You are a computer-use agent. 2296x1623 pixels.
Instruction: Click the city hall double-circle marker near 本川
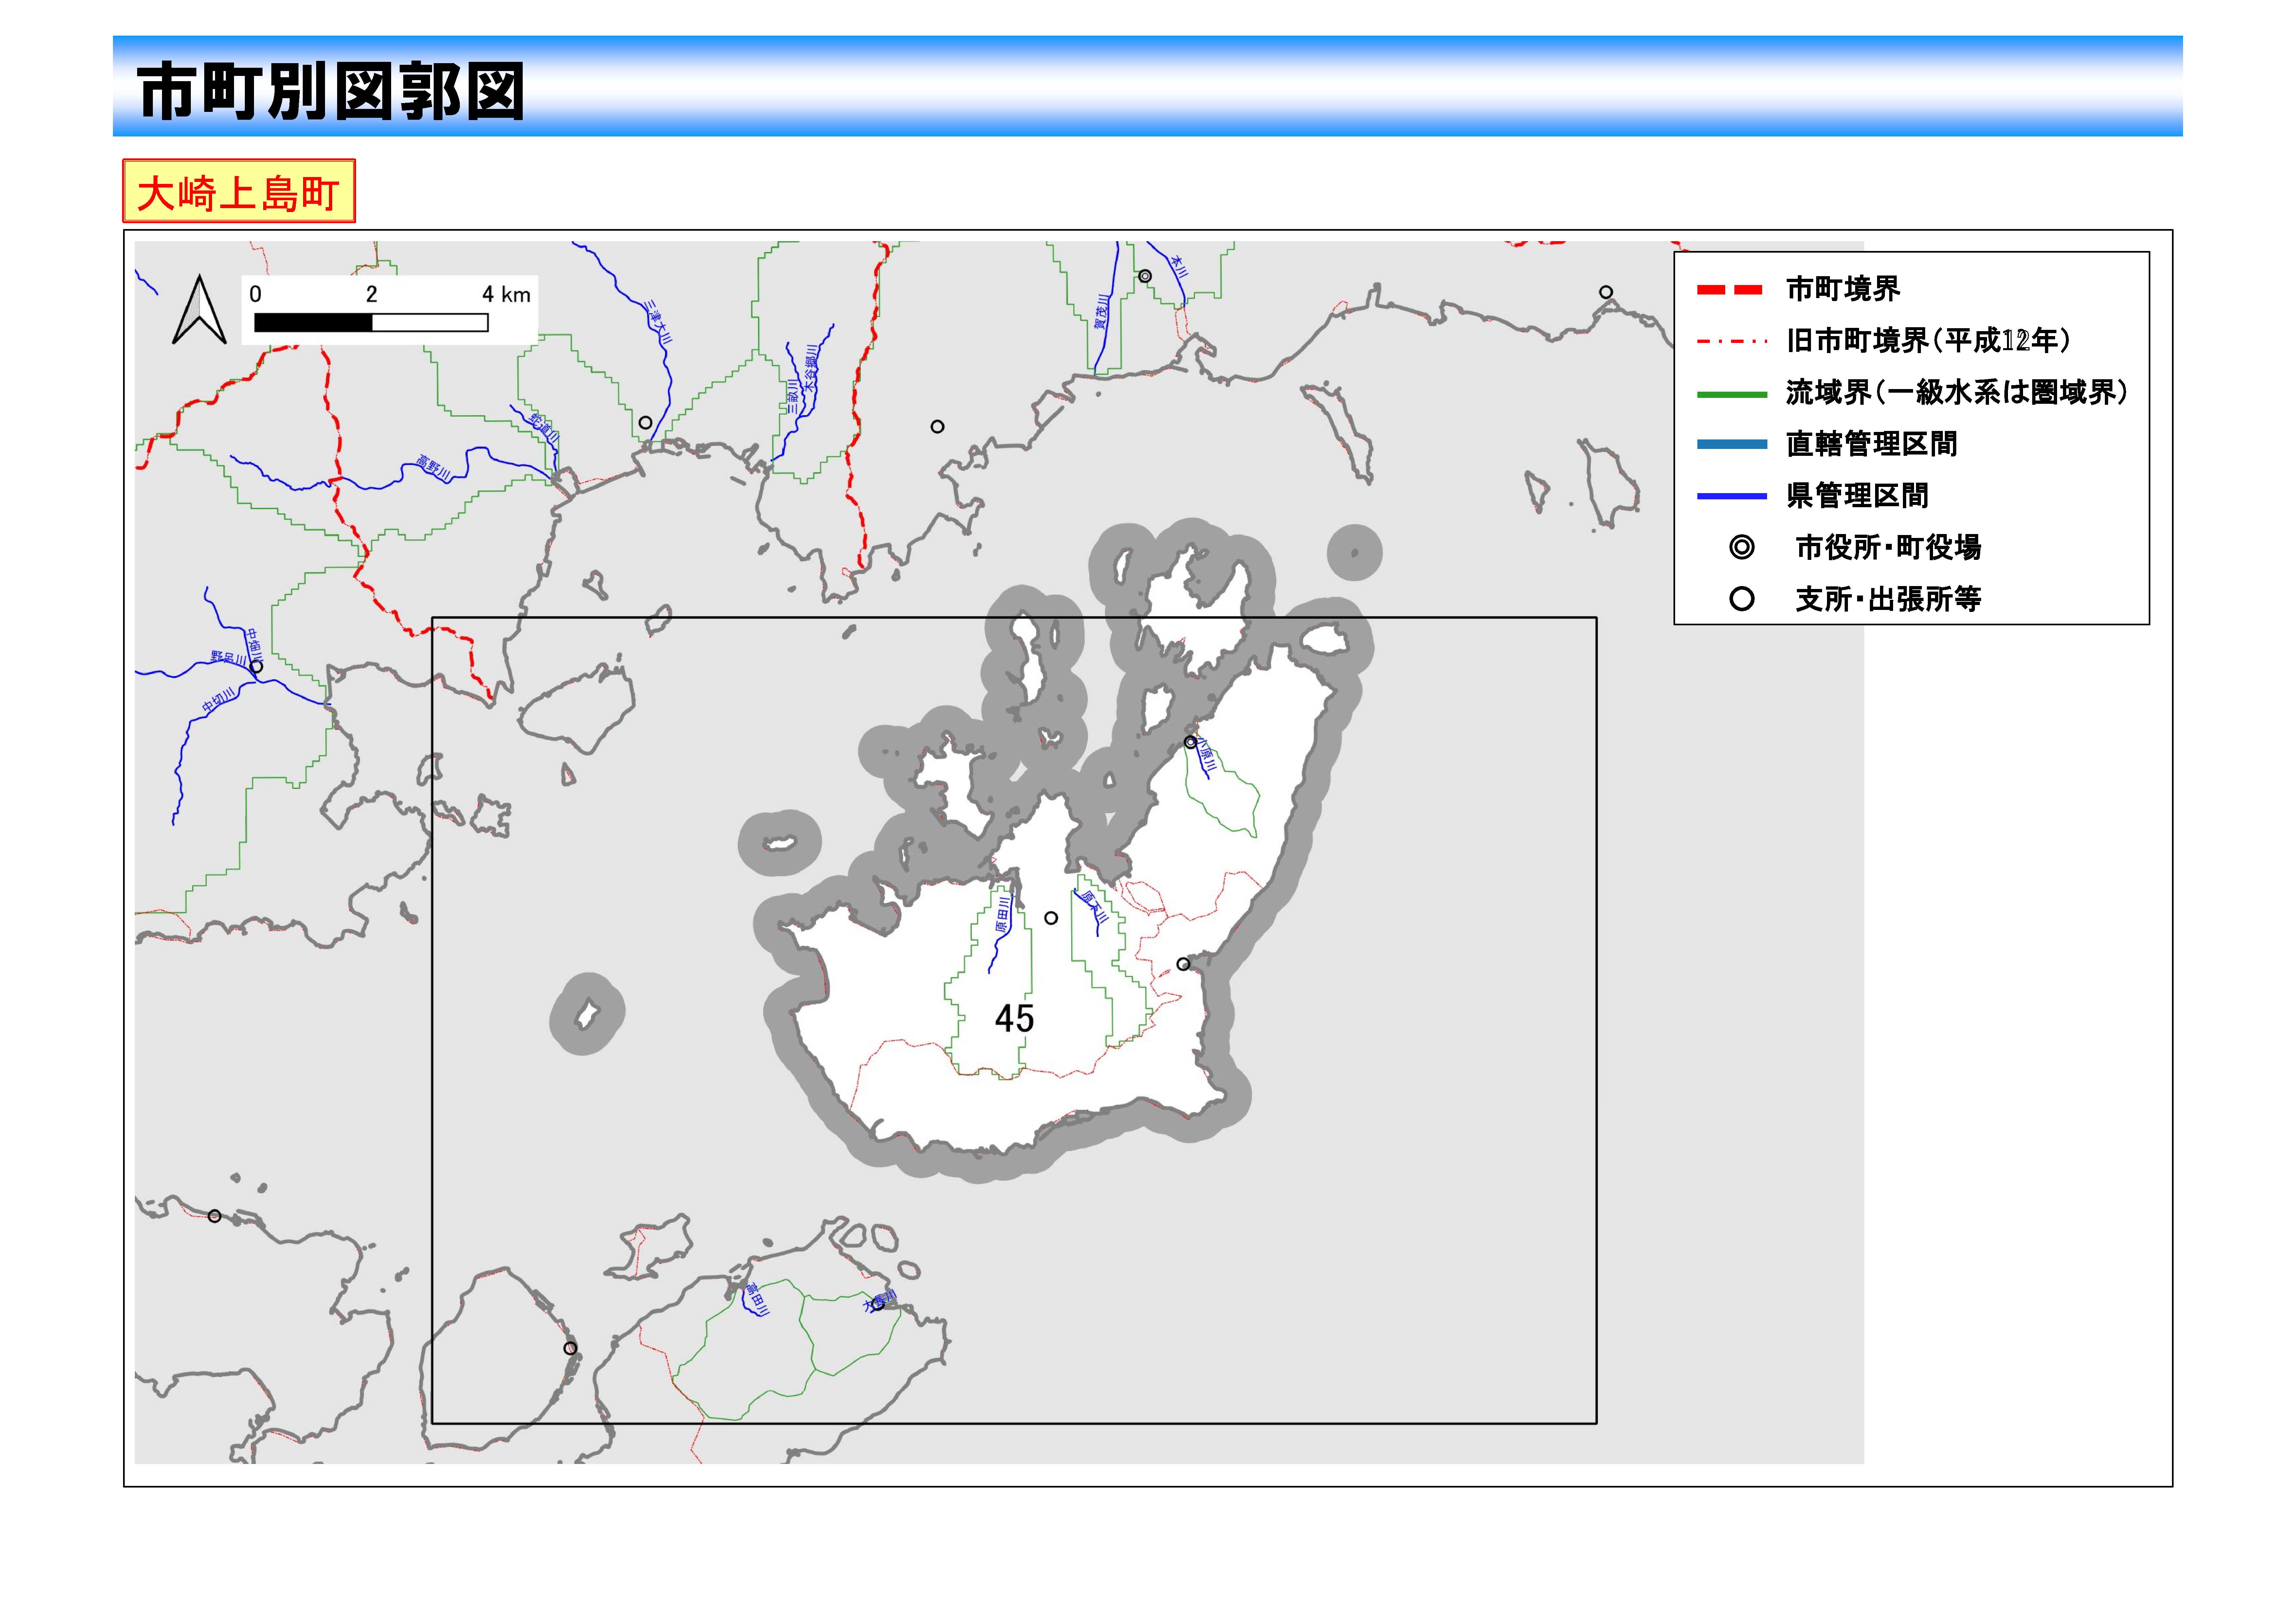pos(1145,276)
